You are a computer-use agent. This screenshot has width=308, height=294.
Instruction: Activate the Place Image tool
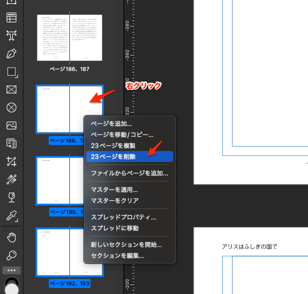[x=11, y=125]
